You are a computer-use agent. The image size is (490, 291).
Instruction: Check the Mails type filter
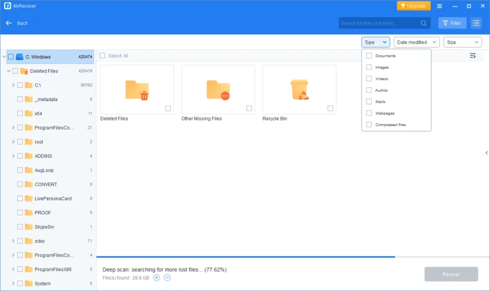pyautogui.click(x=369, y=101)
